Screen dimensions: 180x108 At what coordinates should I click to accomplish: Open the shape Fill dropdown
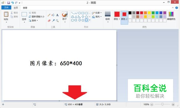[97, 17]
